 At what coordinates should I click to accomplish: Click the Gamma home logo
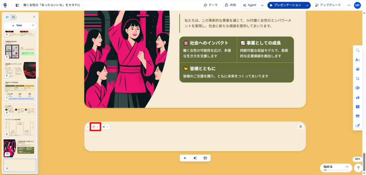[x=5, y=5]
